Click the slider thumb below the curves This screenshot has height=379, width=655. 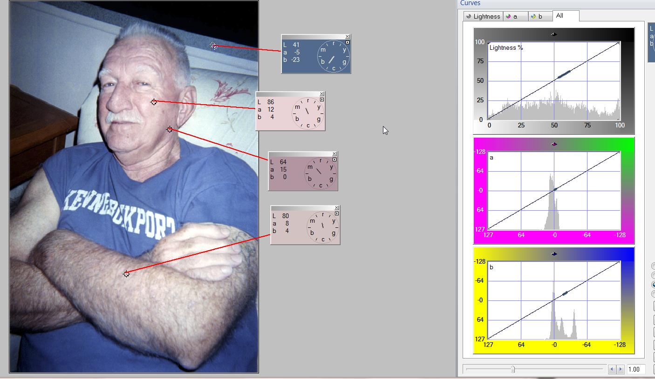tap(513, 369)
